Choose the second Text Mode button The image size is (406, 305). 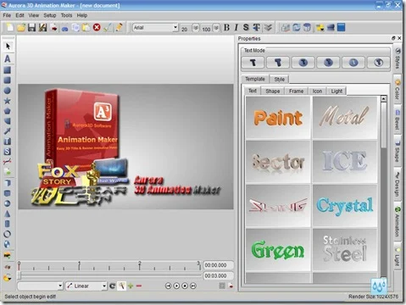tap(278, 62)
